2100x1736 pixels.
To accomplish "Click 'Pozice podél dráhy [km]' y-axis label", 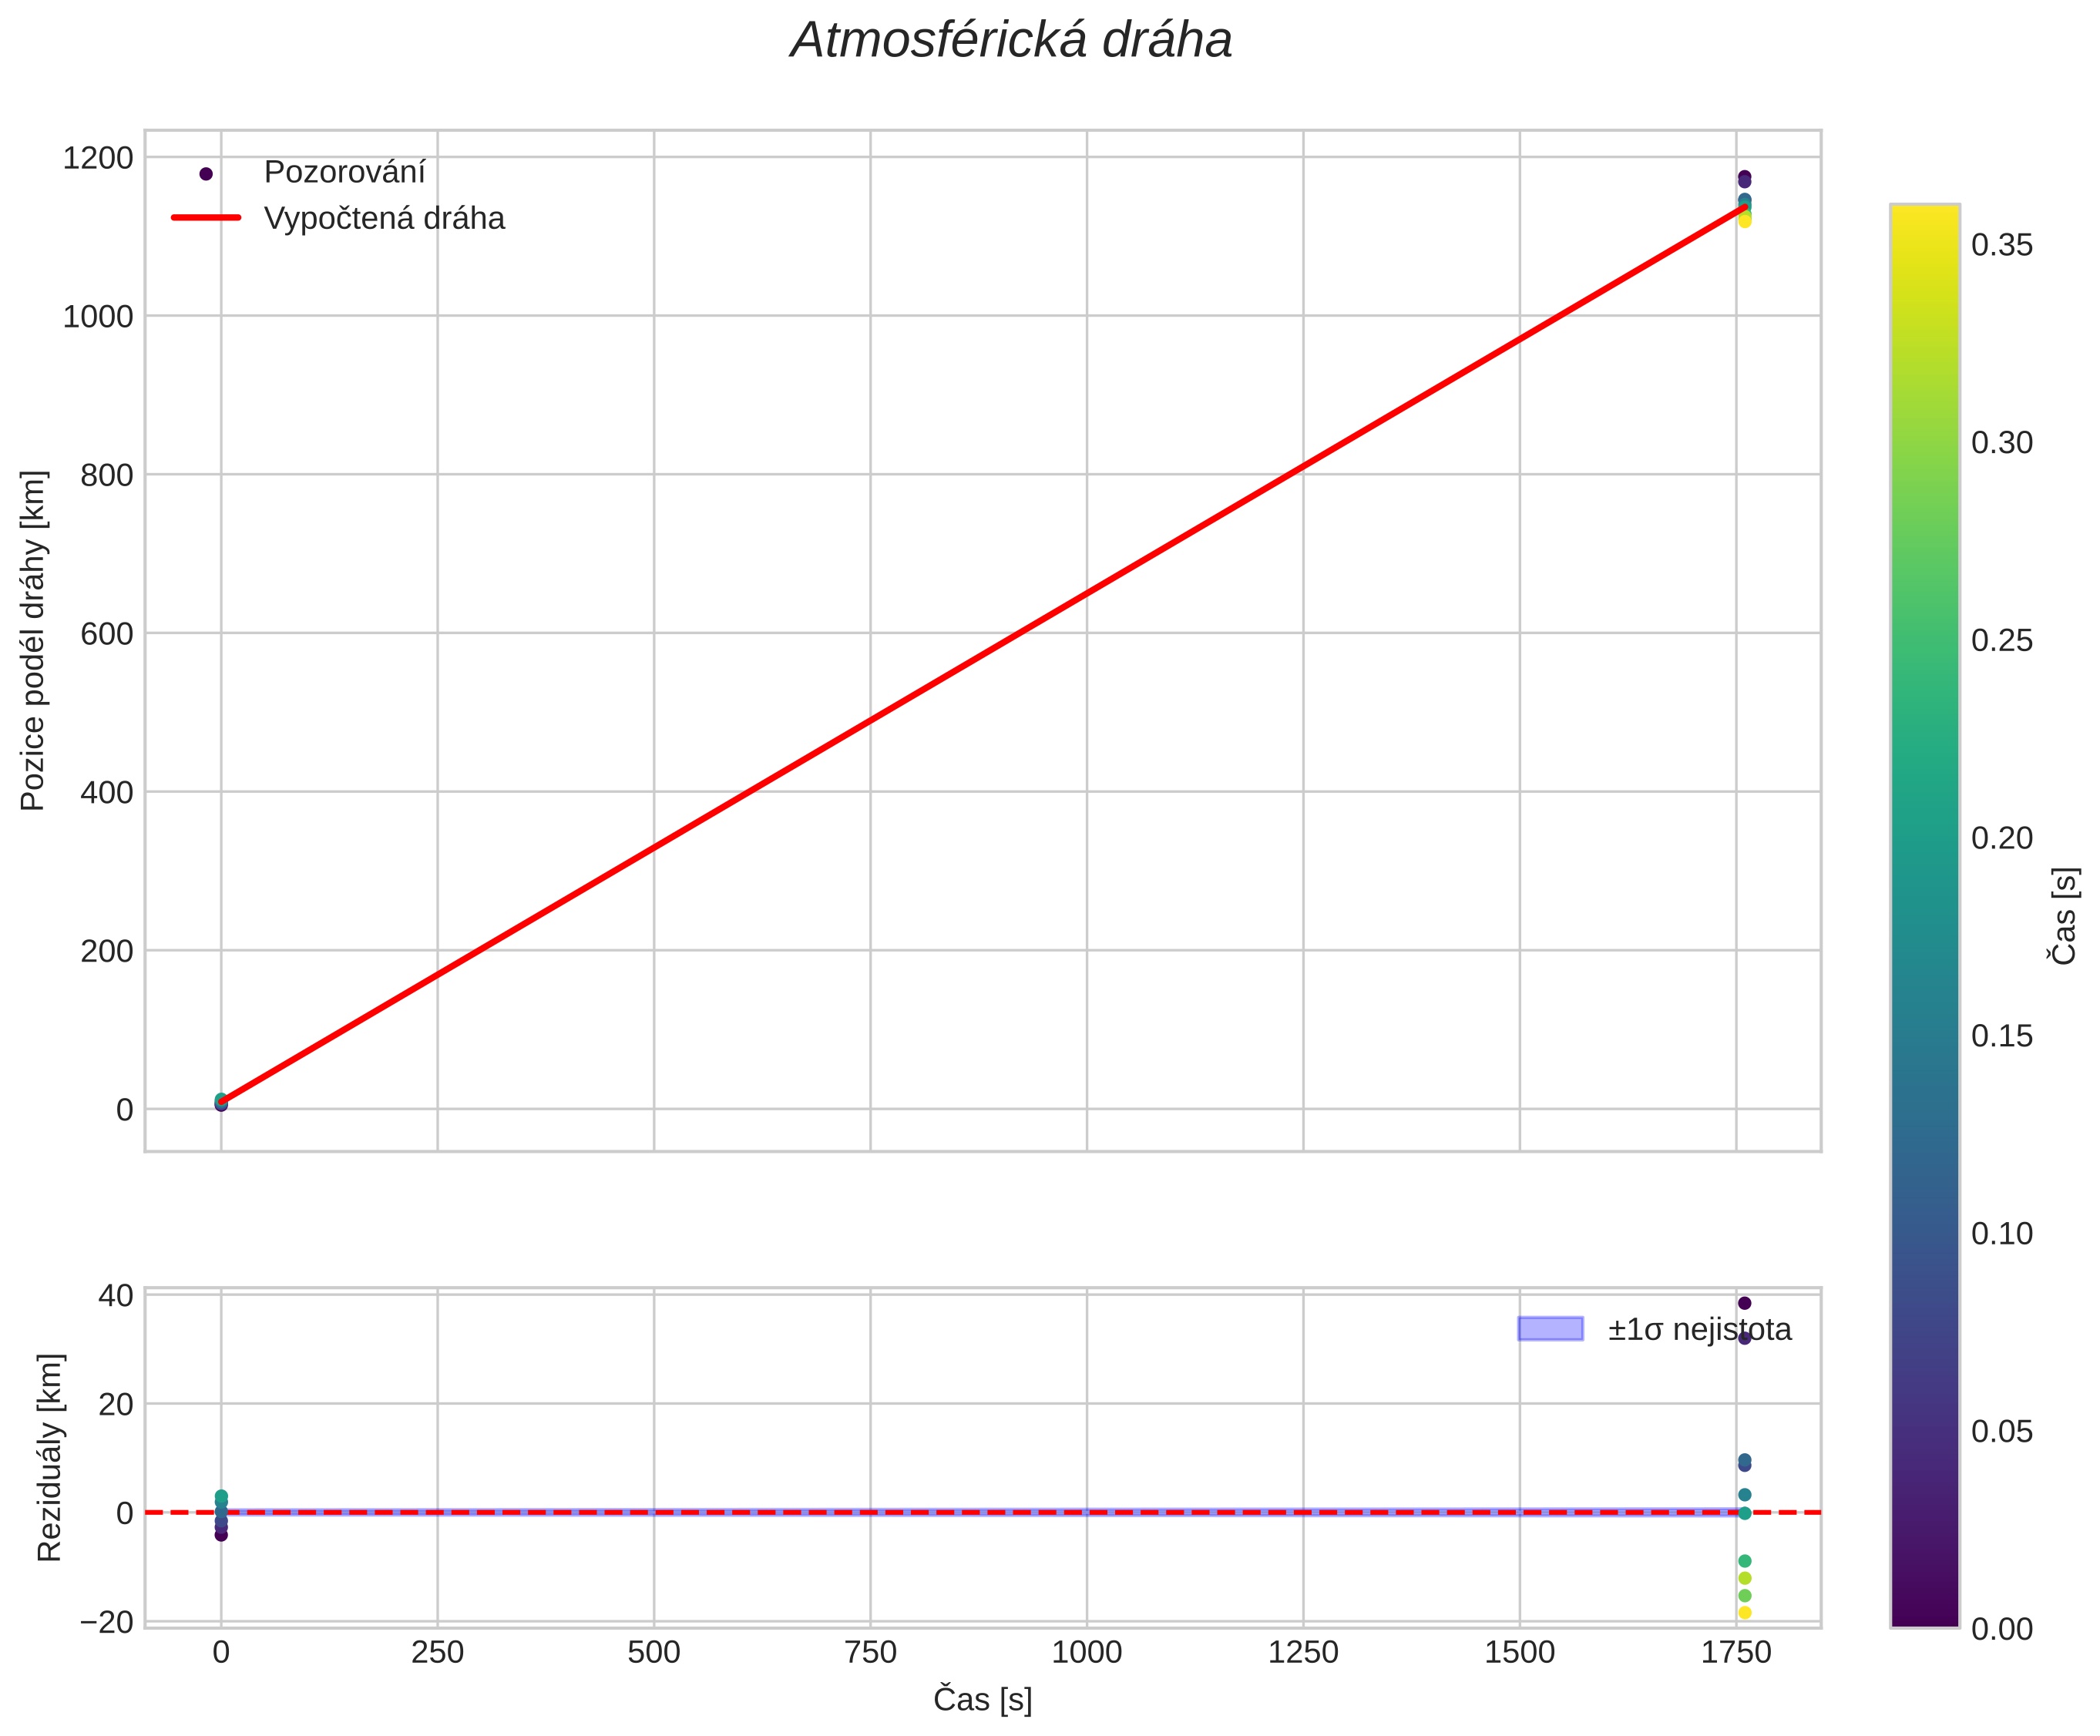I will tap(33, 641).
